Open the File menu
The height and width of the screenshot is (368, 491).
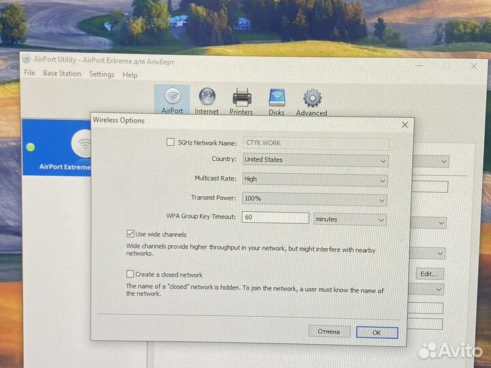[29, 73]
